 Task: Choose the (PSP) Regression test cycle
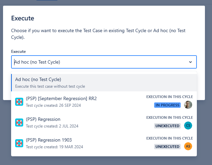click(43, 119)
